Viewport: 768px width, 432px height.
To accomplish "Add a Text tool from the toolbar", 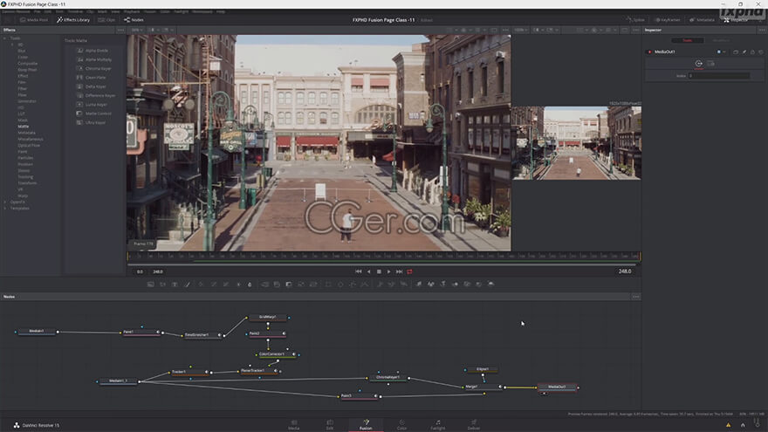I will (175, 285).
